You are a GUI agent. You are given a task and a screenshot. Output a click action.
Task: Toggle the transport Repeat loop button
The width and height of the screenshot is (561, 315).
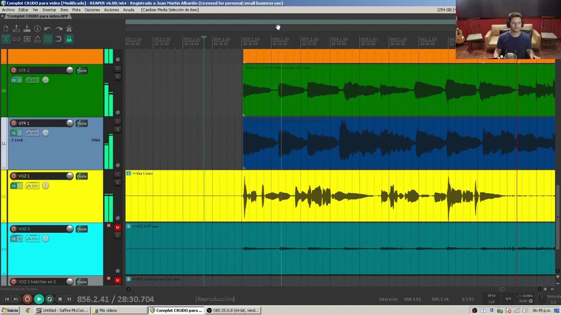tap(50, 299)
